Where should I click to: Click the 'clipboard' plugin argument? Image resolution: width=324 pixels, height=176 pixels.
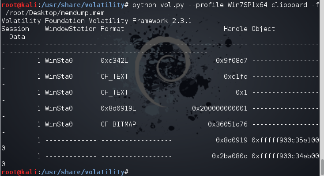pos(289,5)
